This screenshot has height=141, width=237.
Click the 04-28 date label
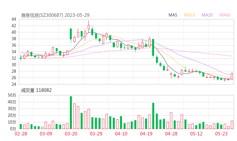pyautogui.click(x=171, y=134)
